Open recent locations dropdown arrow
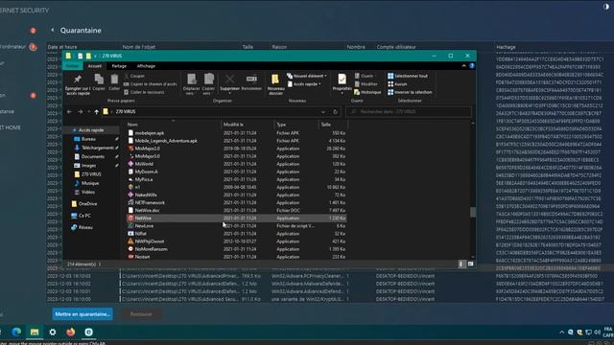The image size is (614, 345). (89, 112)
